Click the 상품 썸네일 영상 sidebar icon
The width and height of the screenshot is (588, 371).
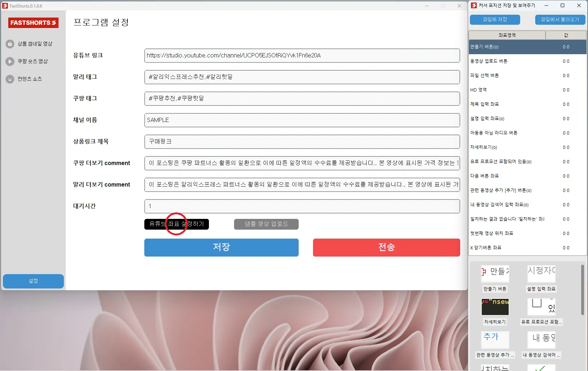pos(10,44)
